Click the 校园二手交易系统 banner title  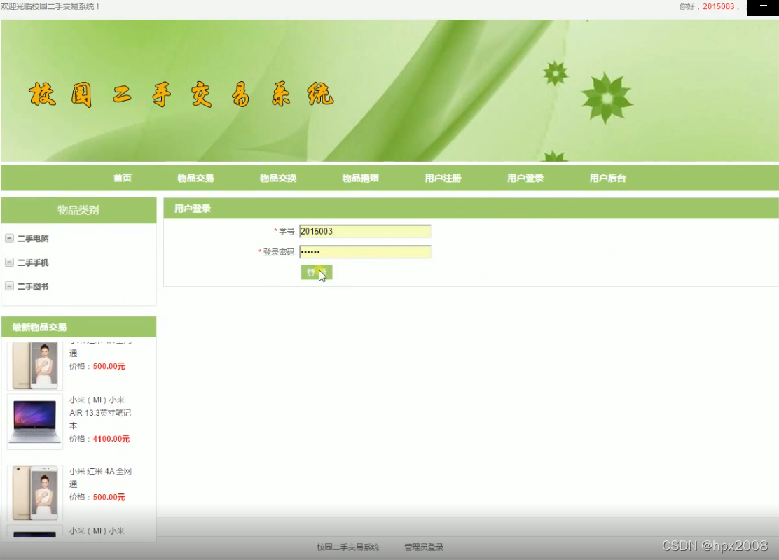[181, 94]
